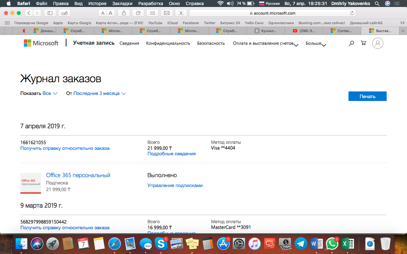Open Получить справку link for order 568297998859150442

[65, 227]
